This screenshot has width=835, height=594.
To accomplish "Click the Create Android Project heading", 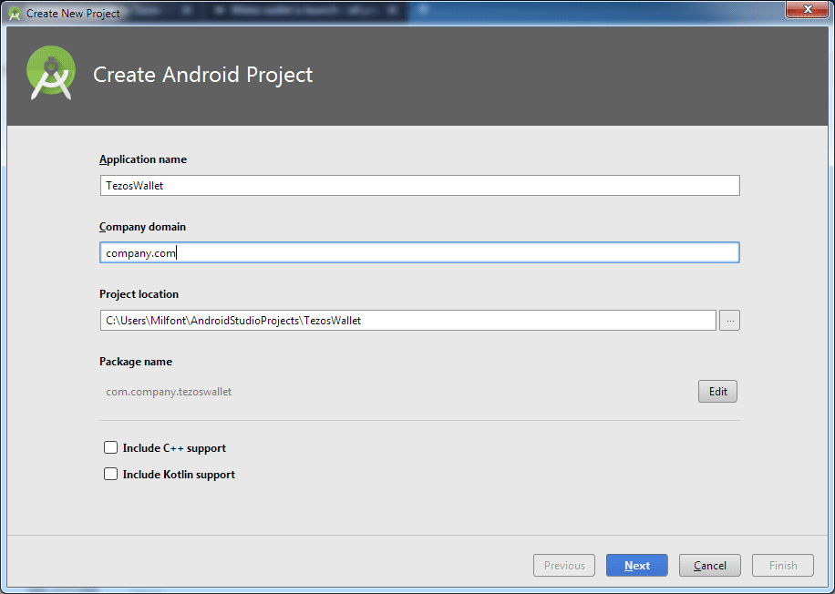I will (203, 75).
